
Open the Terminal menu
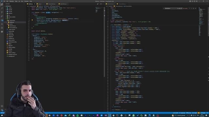point(26,1)
